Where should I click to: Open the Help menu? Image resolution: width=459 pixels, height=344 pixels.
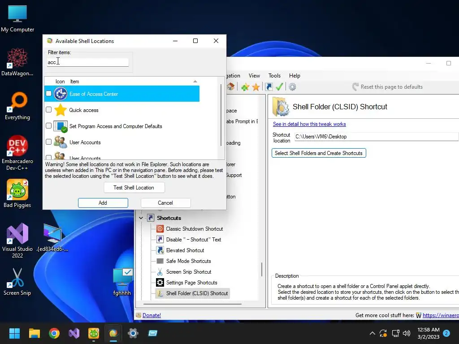(294, 75)
